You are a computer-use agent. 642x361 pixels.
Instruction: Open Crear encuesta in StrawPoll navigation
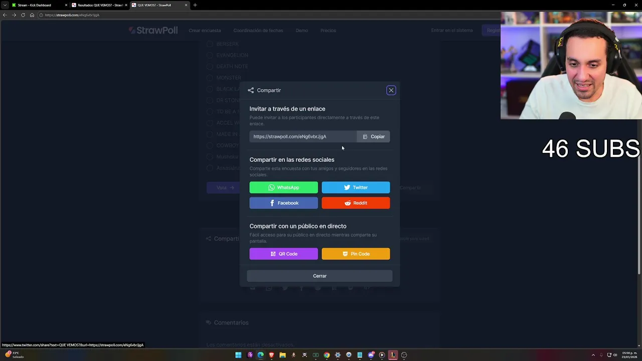click(x=205, y=31)
